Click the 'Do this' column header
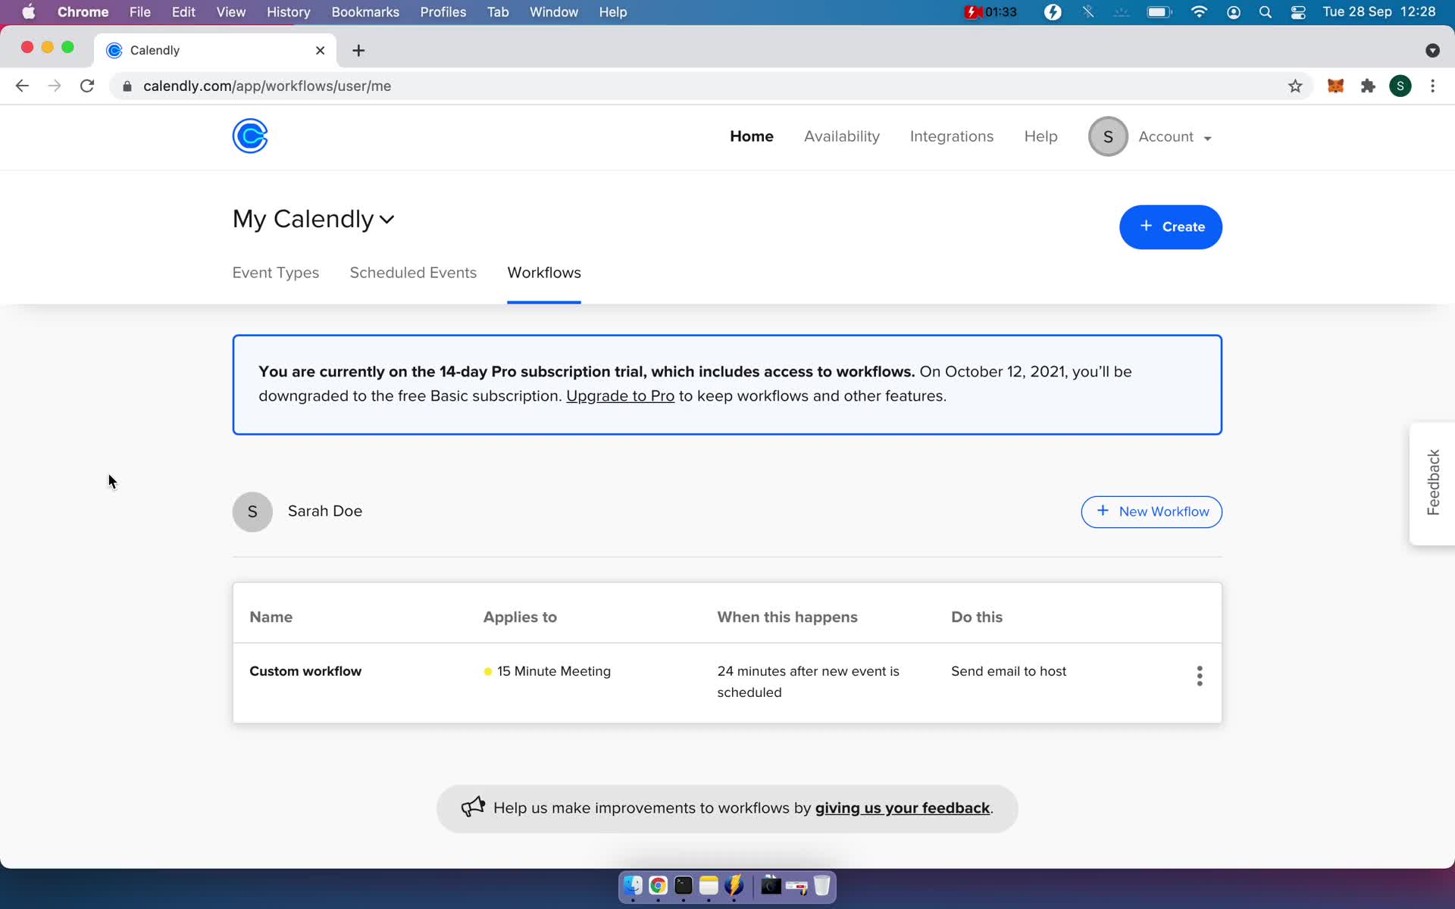Screen dimensions: 1455x909 click(x=976, y=617)
